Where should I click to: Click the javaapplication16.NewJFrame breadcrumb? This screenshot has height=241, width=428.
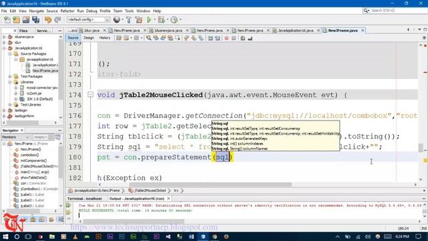click(x=97, y=190)
